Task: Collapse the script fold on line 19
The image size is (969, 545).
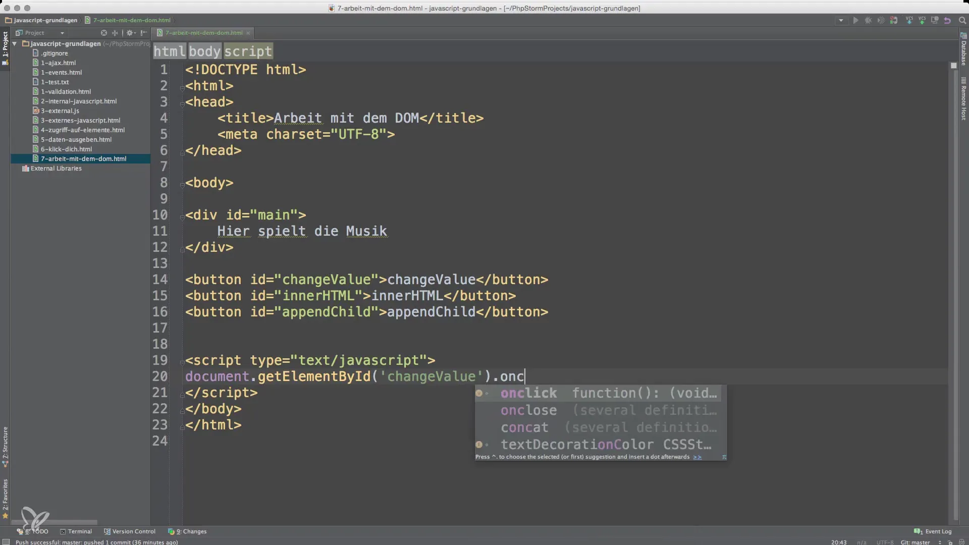Action: tap(182, 362)
